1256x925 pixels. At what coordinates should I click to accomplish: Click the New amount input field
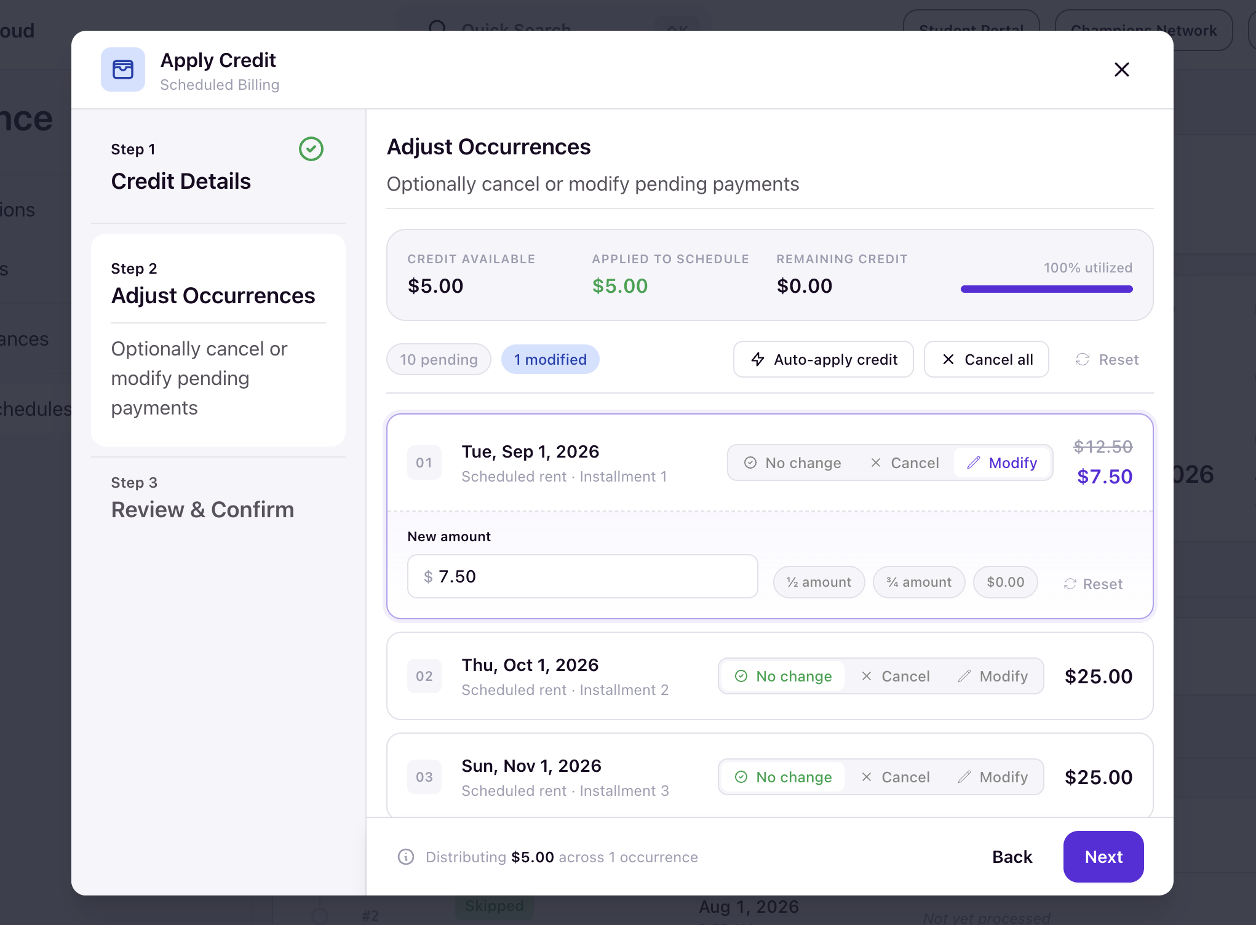tap(582, 576)
